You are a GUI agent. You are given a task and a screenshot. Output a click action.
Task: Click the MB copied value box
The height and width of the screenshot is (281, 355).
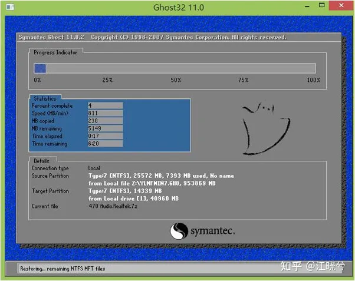point(105,121)
